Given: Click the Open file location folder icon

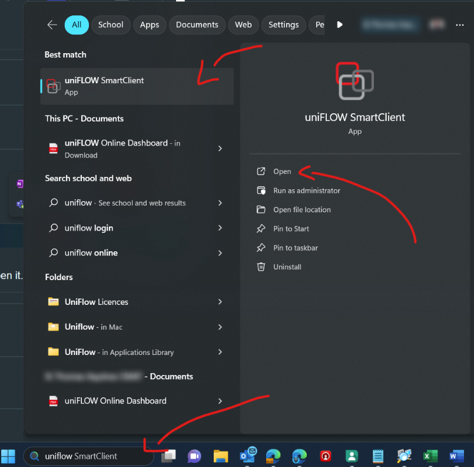Looking at the screenshot, I should (x=261, y=209).
